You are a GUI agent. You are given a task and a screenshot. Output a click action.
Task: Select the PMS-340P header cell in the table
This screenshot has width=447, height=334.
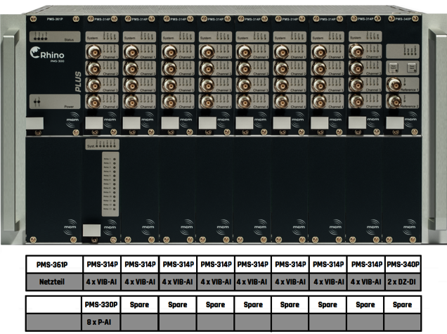pyautogui.click(x=403, y=265)
